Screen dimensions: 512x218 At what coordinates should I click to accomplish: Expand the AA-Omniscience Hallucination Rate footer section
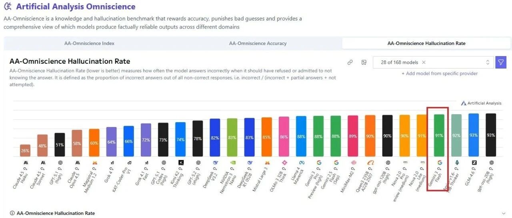click(503, 213)
